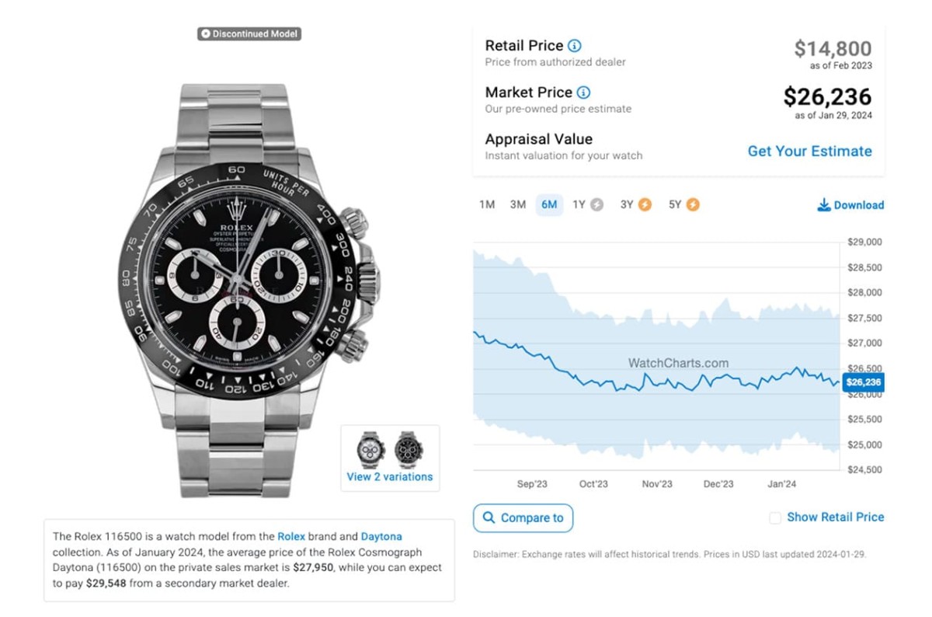Switch chart to the 3M range

[x=518, y=205]
